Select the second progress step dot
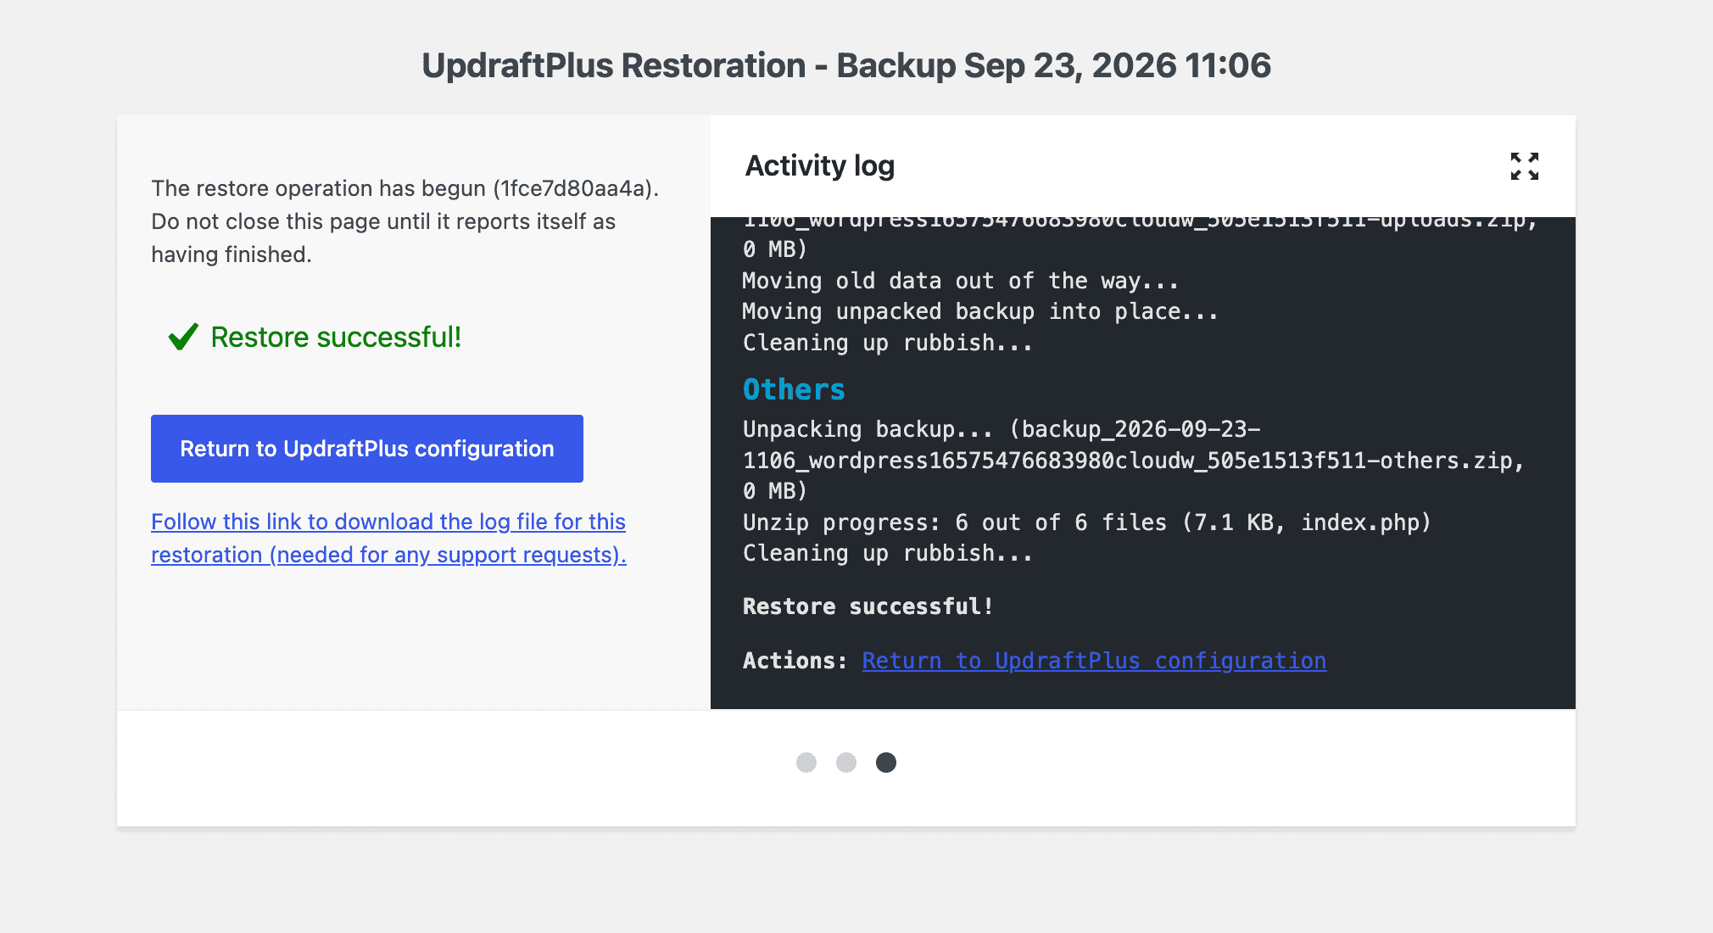1713x933 pixels. pos(846,763)
